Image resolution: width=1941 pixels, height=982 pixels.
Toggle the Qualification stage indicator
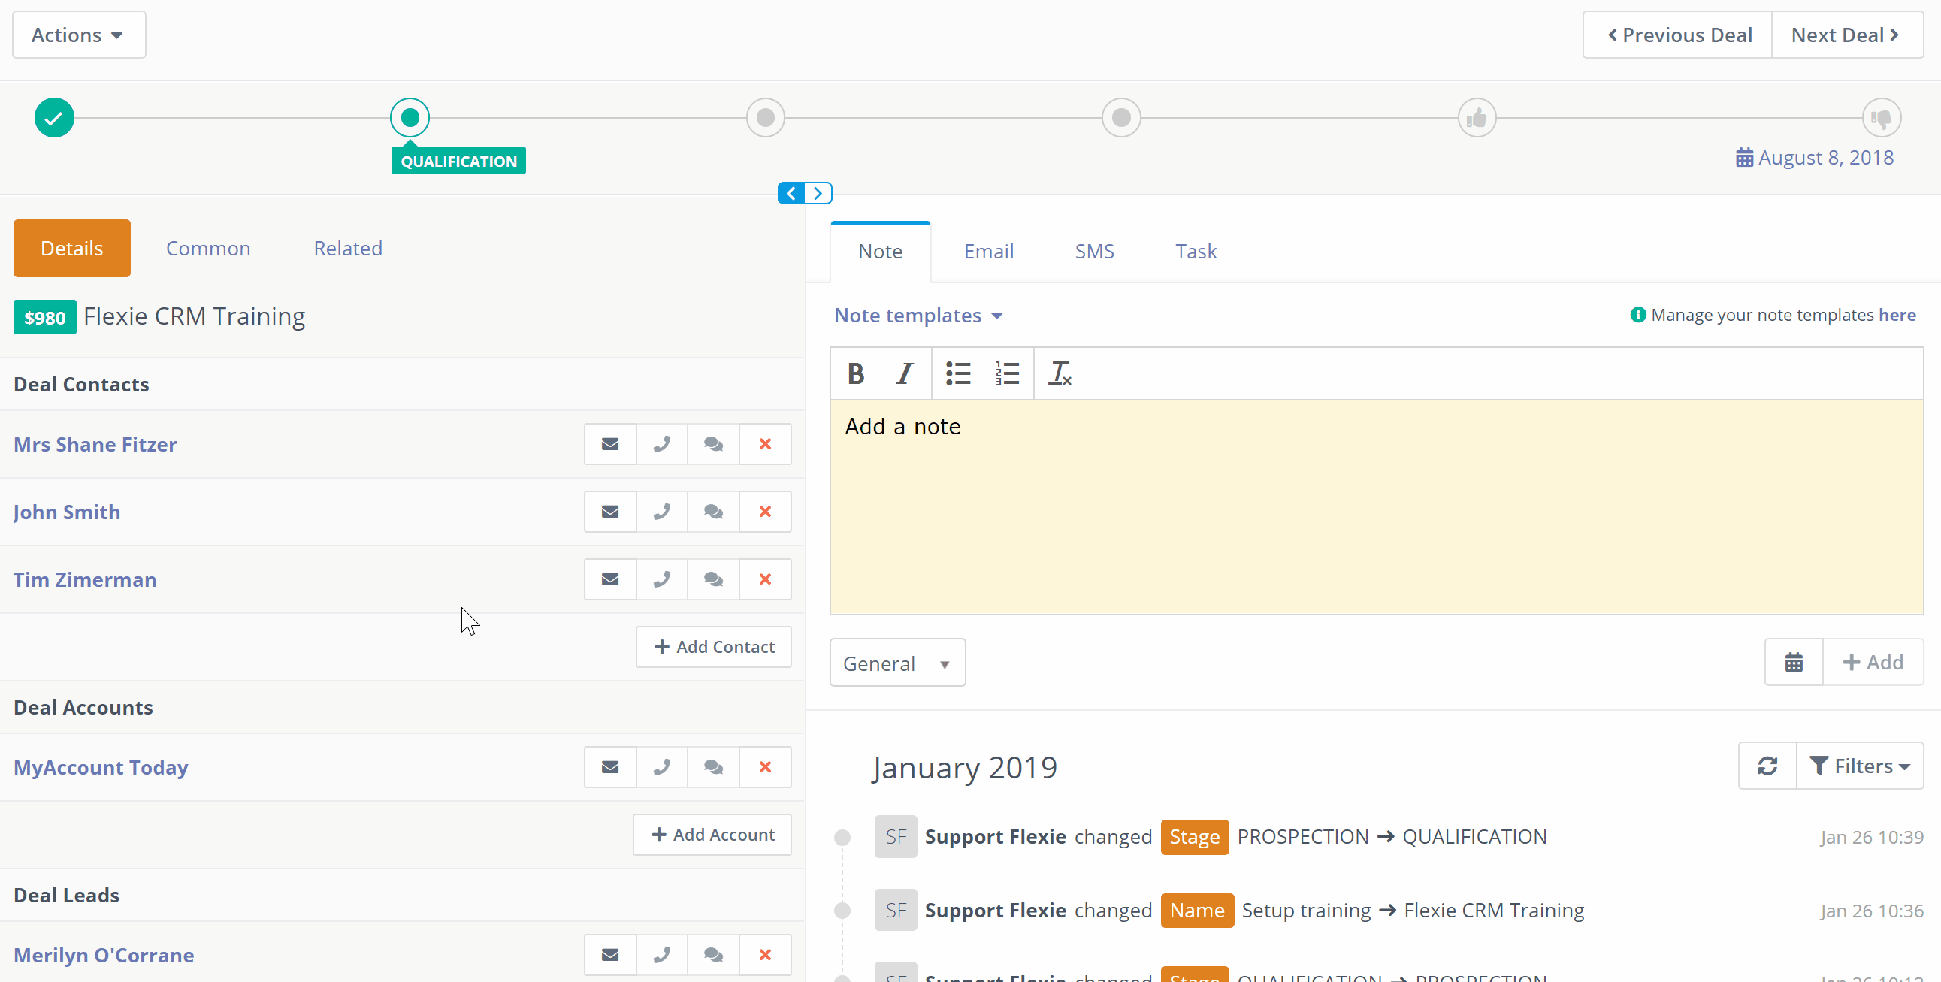410,118
